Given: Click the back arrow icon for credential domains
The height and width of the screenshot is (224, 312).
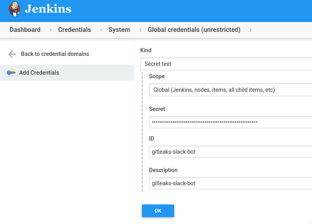Looking at the screenshot, I should click(x=12, y=54).
